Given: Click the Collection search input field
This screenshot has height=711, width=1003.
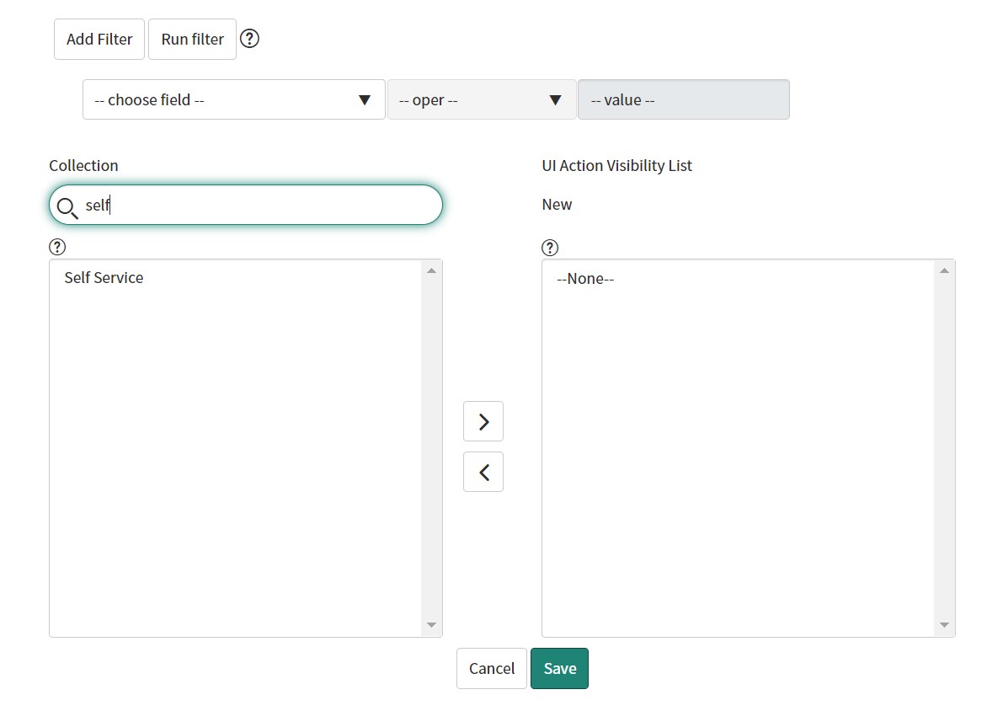Looking at the screenshot, I should click(x=244, y=205).
